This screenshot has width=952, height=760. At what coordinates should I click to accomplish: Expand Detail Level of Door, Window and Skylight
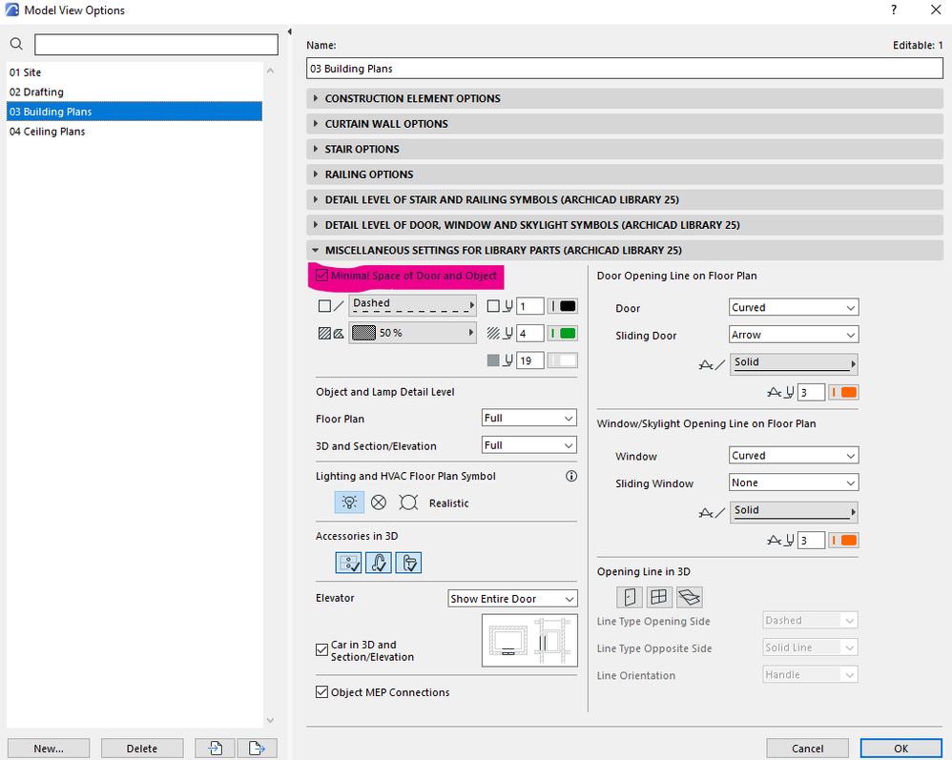click(x=624, y=225)
